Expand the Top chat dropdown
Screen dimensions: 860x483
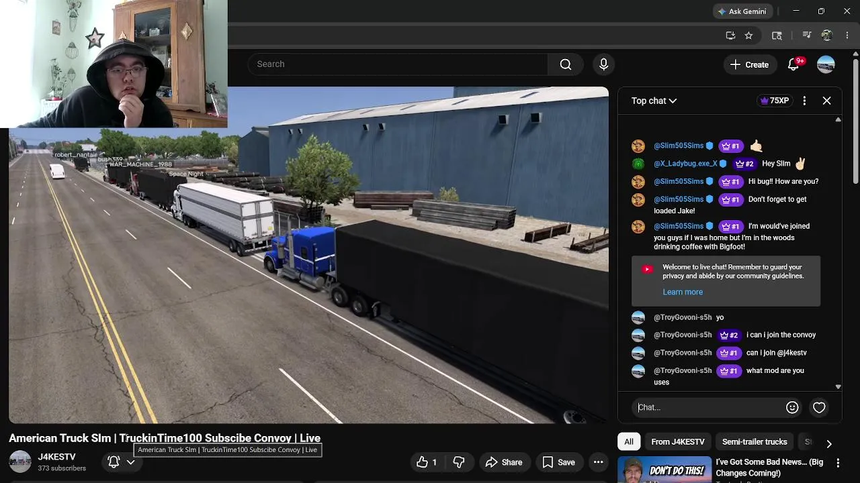654,101
